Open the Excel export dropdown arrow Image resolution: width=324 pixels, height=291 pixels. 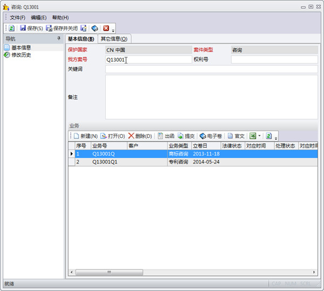tap(259, 136)
